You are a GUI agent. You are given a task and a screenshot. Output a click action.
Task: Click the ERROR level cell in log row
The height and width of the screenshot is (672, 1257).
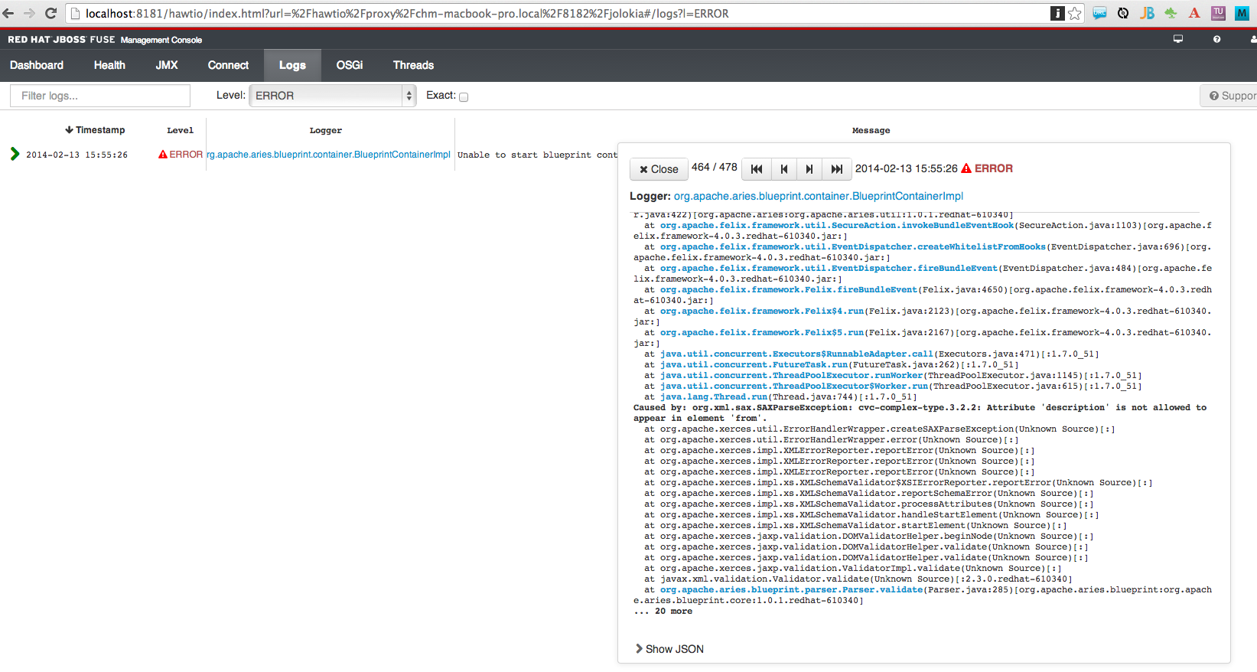coord(181,155)
